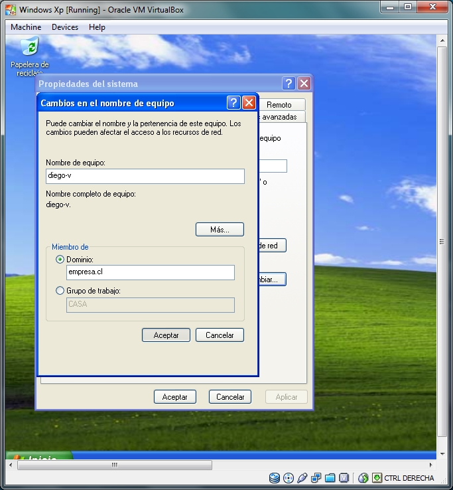Click the horizontal scrollbar thumb

coord(115,465)
